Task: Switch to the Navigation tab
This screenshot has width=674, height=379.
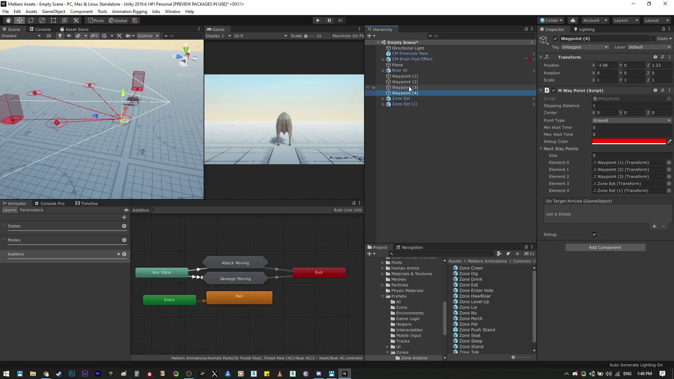Action: click(409, 247)
